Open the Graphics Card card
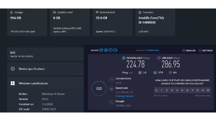 (x=70, y=22)
